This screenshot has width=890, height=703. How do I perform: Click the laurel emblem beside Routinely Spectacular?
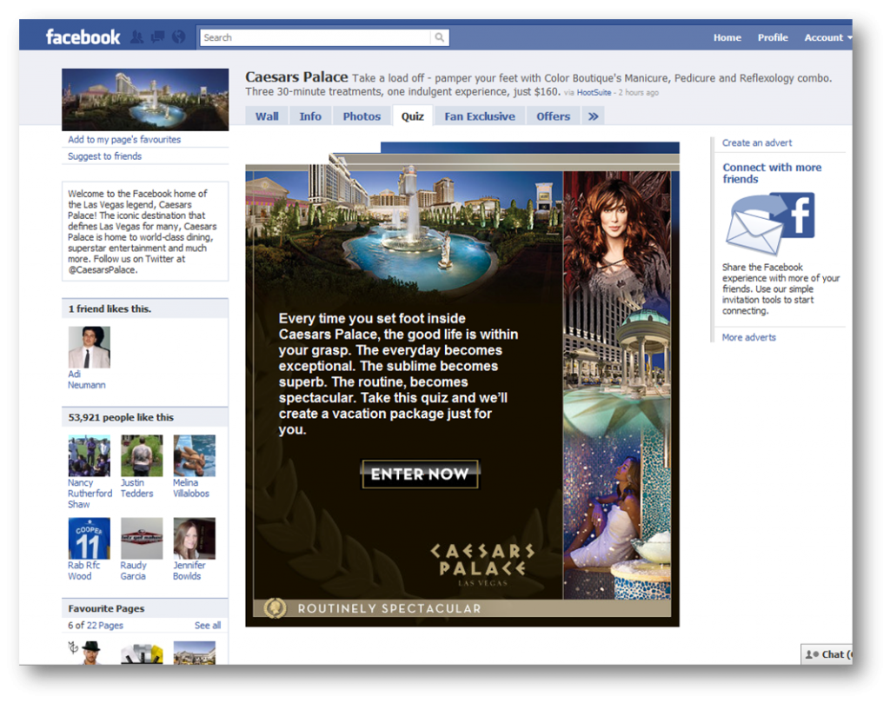pyautogui.click(x=276, y=608)
